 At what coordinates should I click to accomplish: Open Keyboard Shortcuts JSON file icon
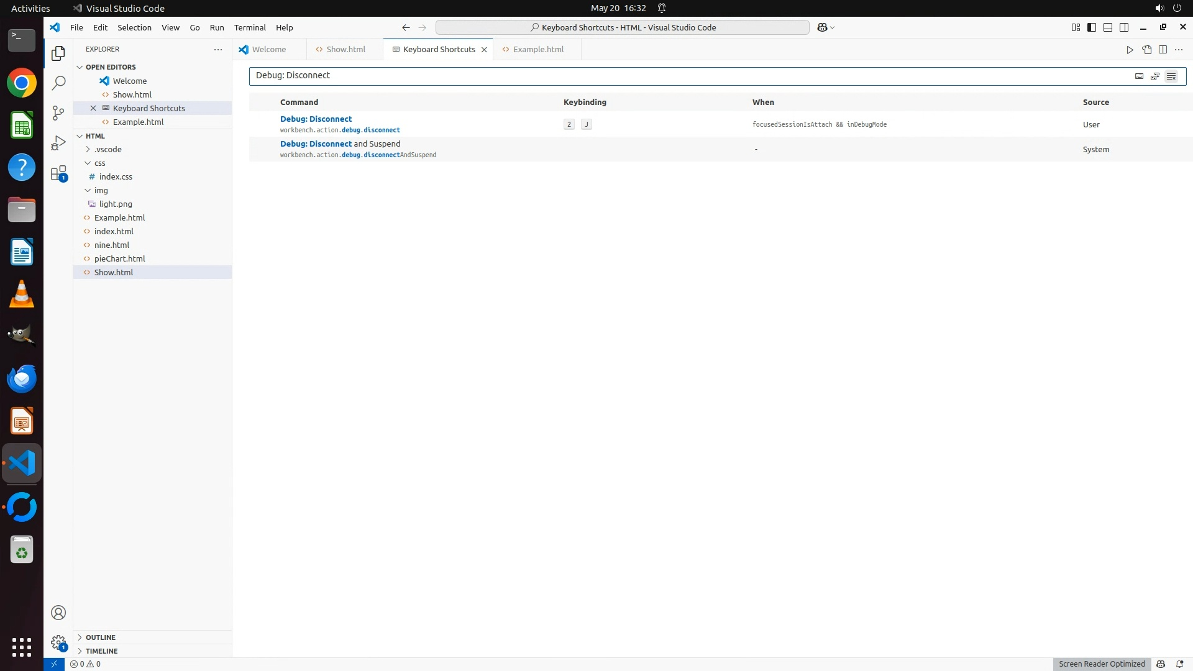coord(1146,50)
